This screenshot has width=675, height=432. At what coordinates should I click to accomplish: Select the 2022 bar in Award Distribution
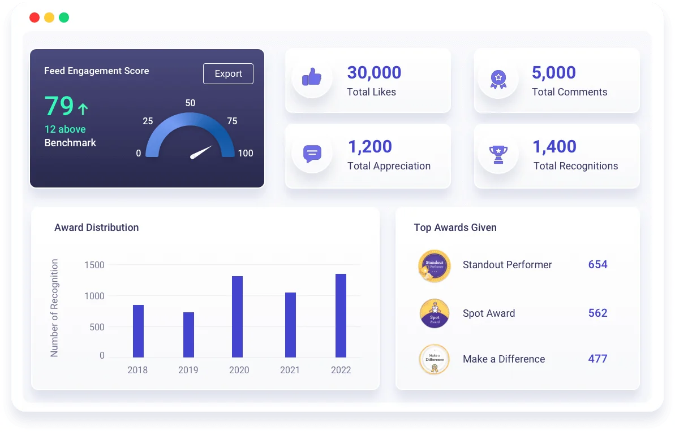tap(341, 316)
